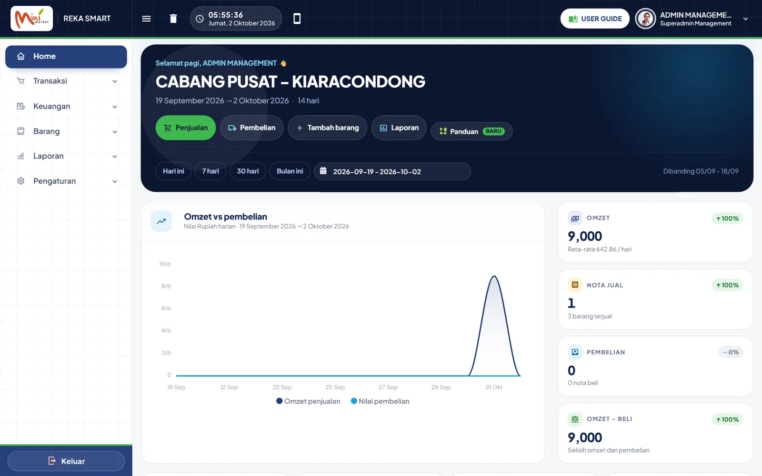
Task: Expand the Laporan sidebar menu
Action: click(66, 156)
